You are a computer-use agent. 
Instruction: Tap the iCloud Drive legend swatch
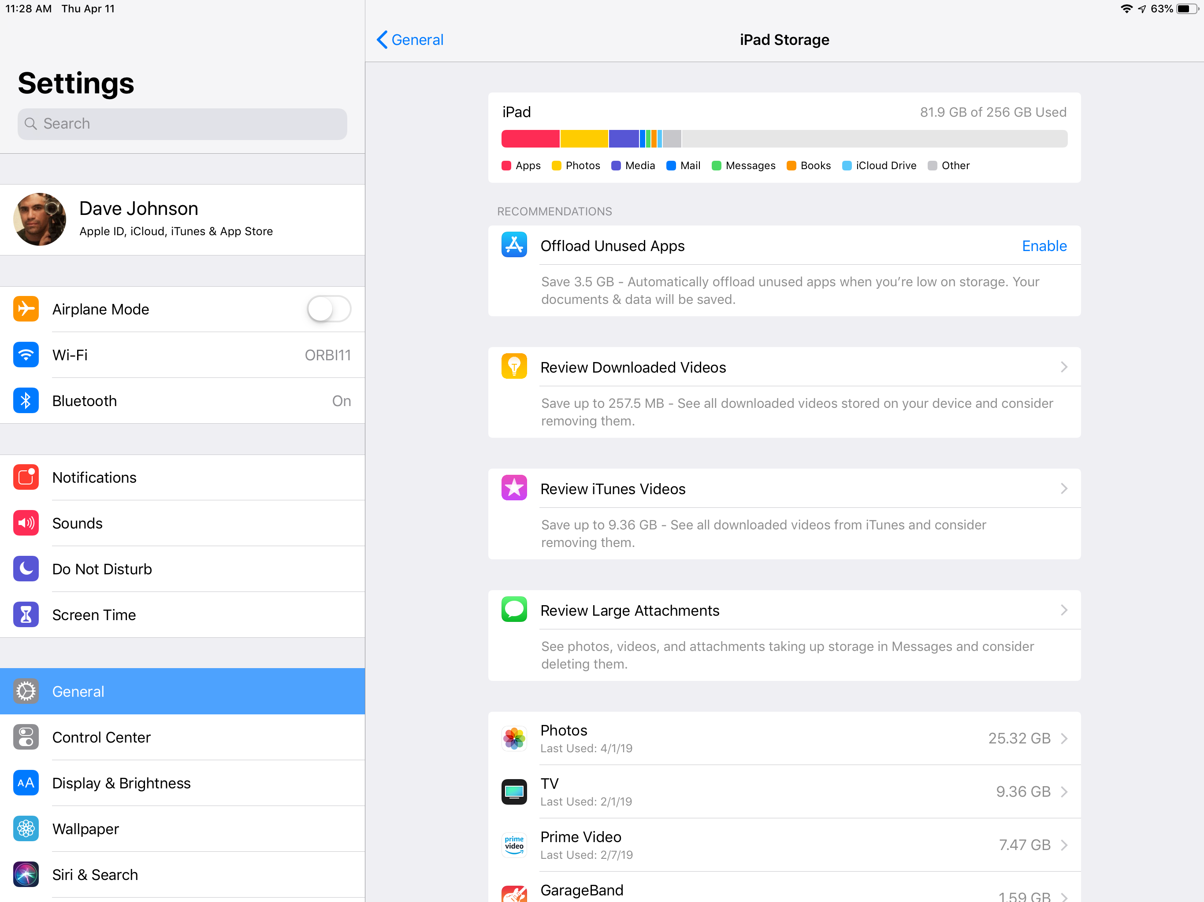847,166
